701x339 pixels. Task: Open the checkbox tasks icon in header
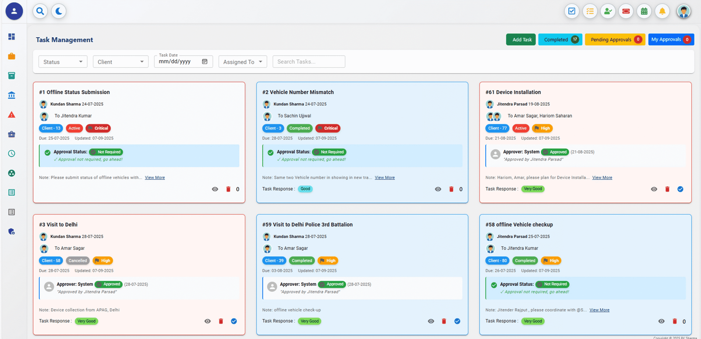(x=572, y=11)
